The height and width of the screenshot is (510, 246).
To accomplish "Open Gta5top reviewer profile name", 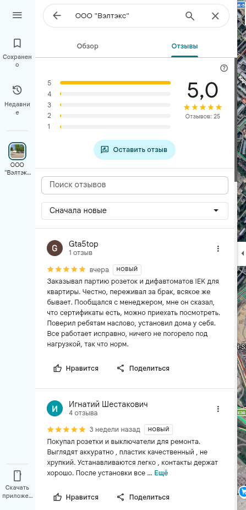I will (84, 244).
